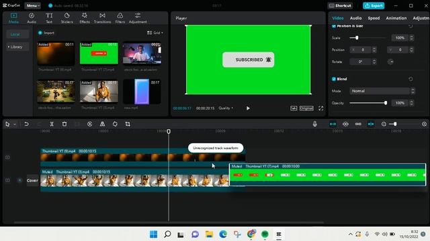Click the Undo arrow in timeline toolbar
This screenshot has width=430, height=241.
(26, 124)
